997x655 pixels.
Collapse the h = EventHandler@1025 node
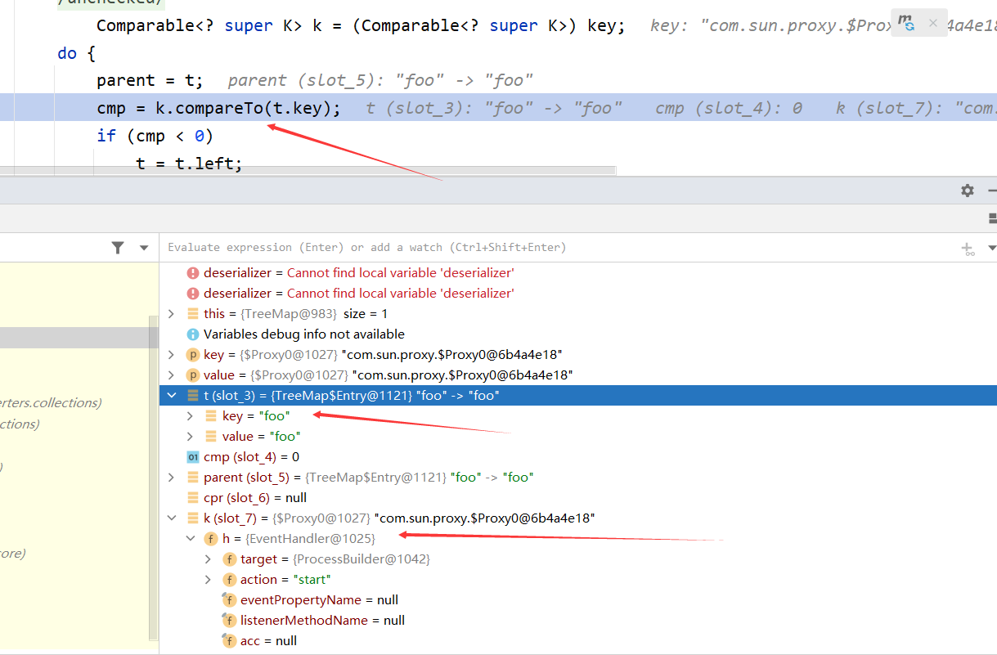click(190, 538)
